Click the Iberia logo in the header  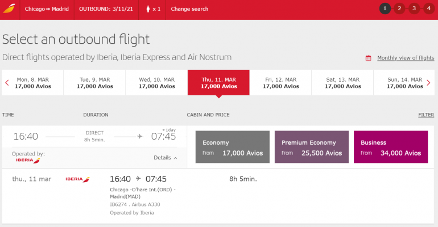click(9, 9)
